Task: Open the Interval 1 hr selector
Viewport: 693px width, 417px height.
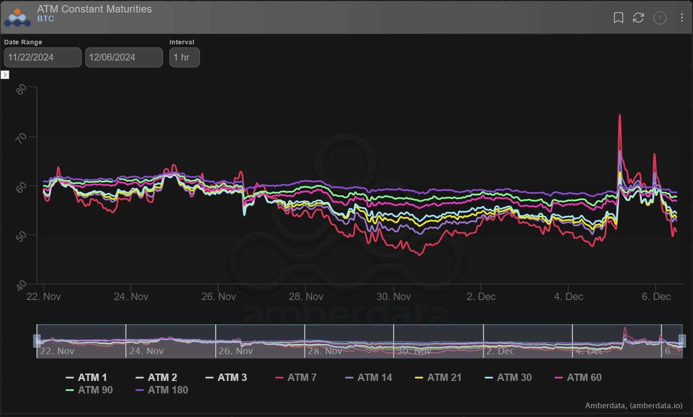Action: [x=184, y=57]
